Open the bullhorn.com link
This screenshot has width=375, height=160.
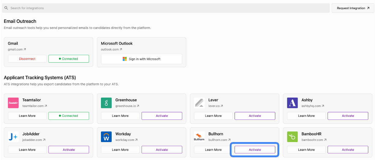click(220, 140)
